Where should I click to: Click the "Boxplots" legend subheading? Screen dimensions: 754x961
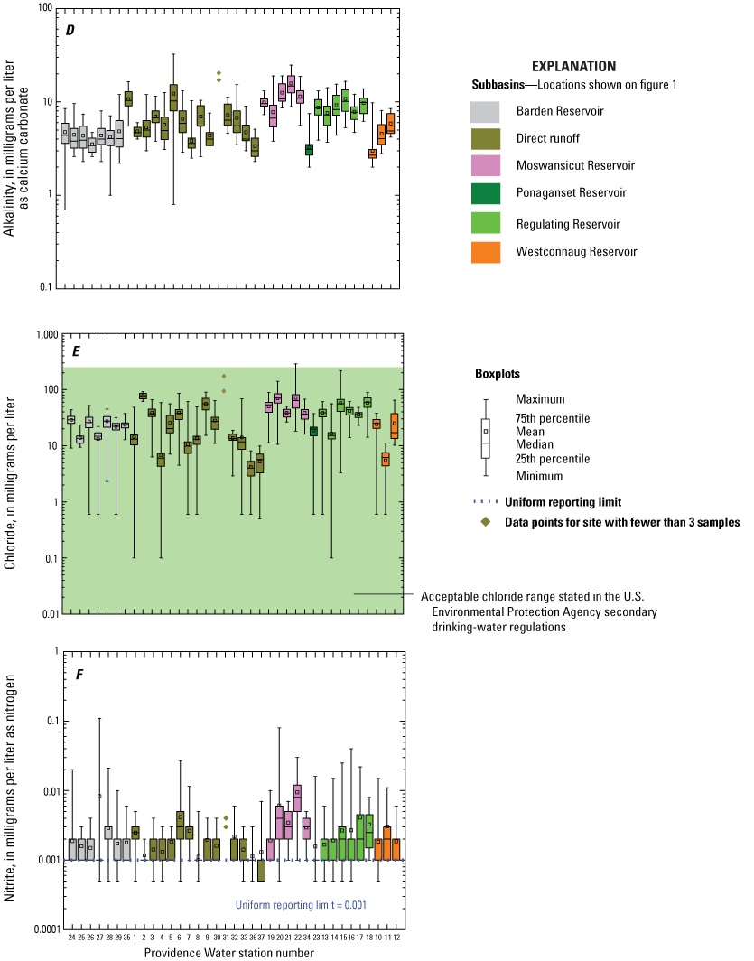click(499, 373)
